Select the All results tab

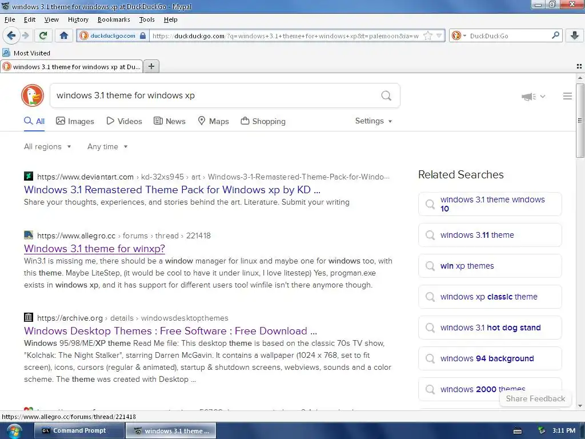click(x=34, y=121)
